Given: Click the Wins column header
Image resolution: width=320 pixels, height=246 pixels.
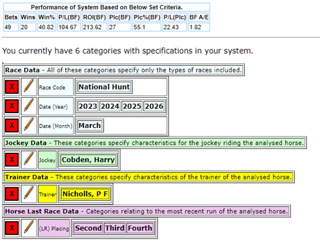Looking at the screenshot, I should click(28, 17).
